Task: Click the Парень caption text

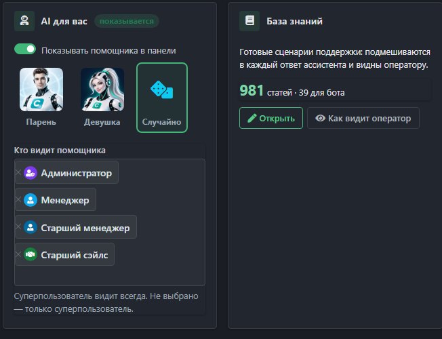Action: (41, 122)
